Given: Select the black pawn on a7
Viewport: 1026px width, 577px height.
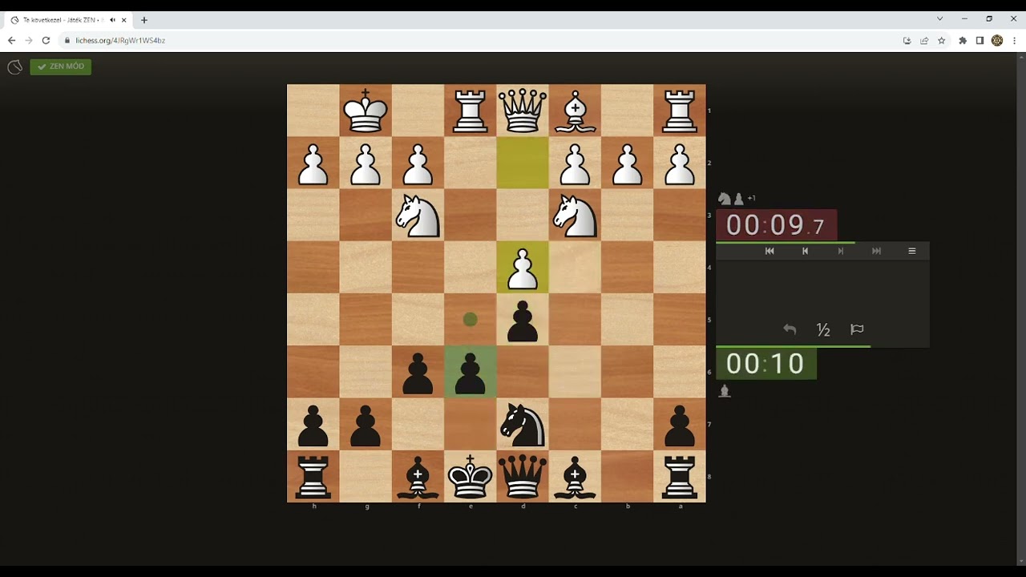Looking at the screenshot, I should click(x=680, y=425).
